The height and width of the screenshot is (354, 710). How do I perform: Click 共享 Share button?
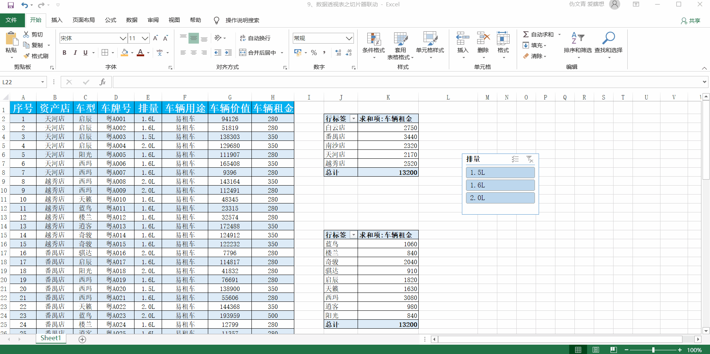point(691,20)
